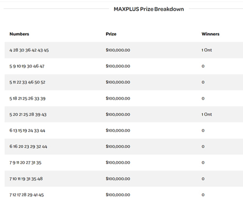243x201 pixels.
Task: Click the Numbers column header
Action: coord(19,34)
